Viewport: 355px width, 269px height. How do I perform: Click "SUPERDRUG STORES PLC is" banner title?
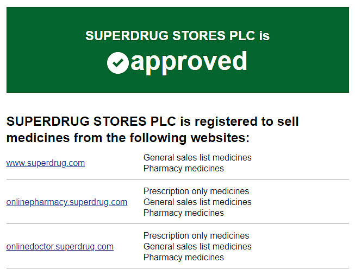pos(177,36)
